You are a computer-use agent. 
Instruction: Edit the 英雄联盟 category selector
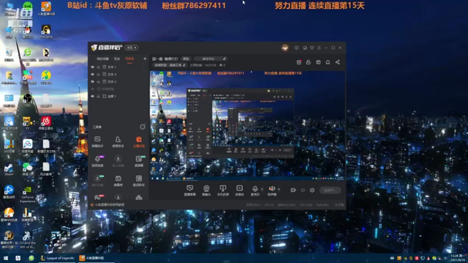click(x=170, y=65)
